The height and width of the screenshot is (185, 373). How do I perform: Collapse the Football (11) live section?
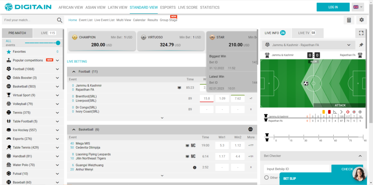point(74,72)
